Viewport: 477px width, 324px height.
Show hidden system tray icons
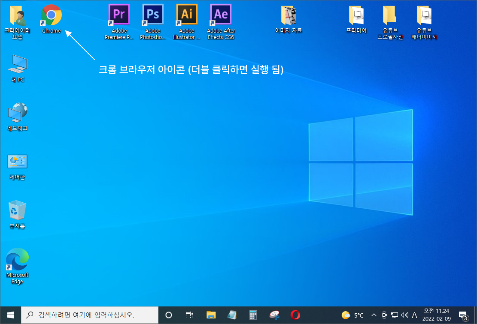coord(374,315)
